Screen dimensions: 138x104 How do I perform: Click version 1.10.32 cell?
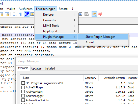[120, 92]
